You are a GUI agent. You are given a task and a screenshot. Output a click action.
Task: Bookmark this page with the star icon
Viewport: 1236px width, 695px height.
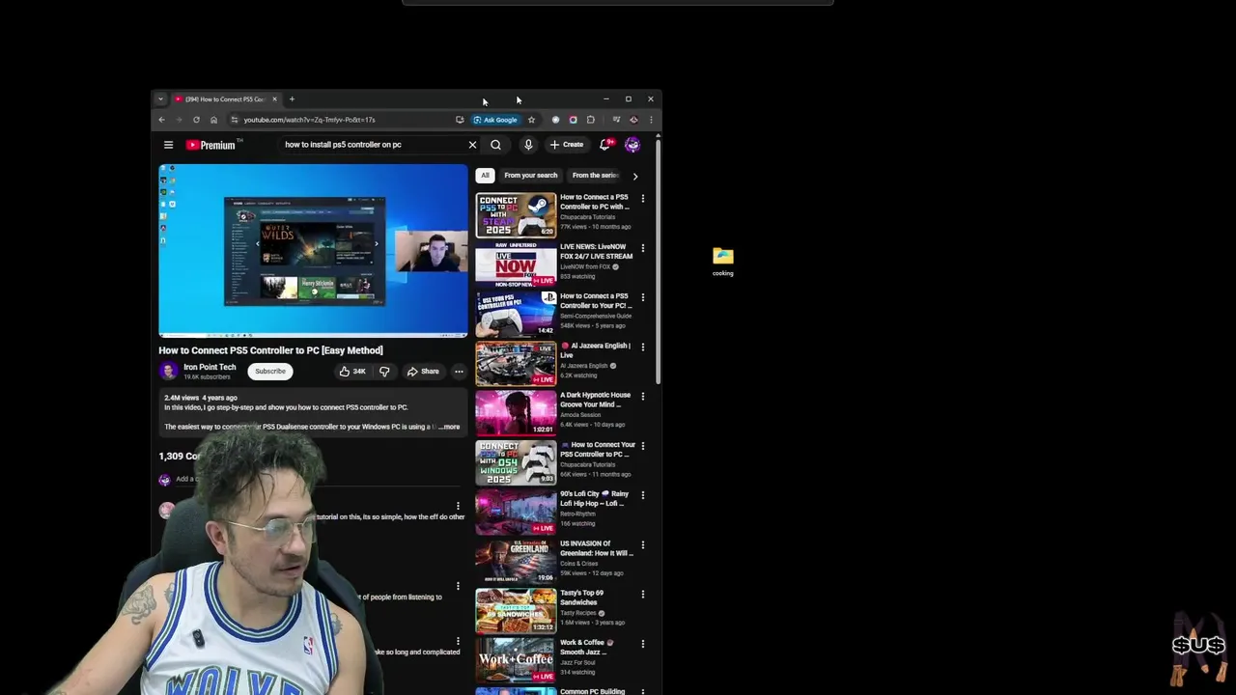coord(531,120)
